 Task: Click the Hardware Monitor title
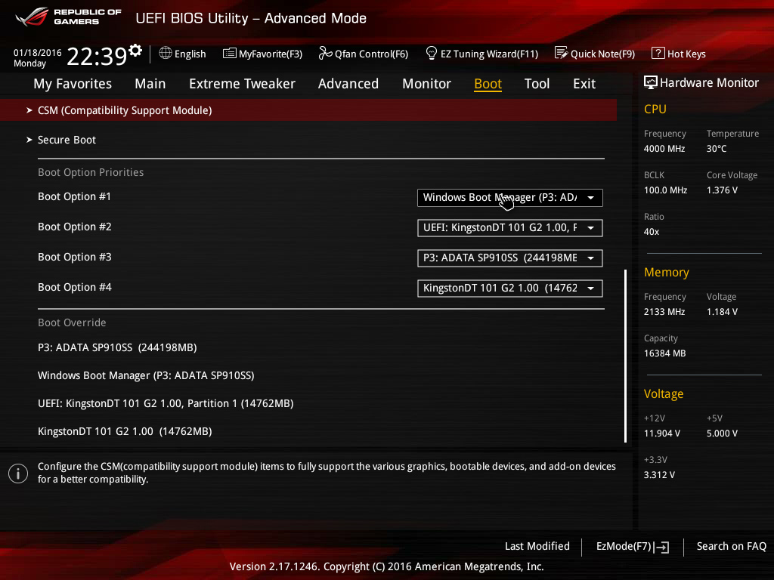tap(709, 83)
